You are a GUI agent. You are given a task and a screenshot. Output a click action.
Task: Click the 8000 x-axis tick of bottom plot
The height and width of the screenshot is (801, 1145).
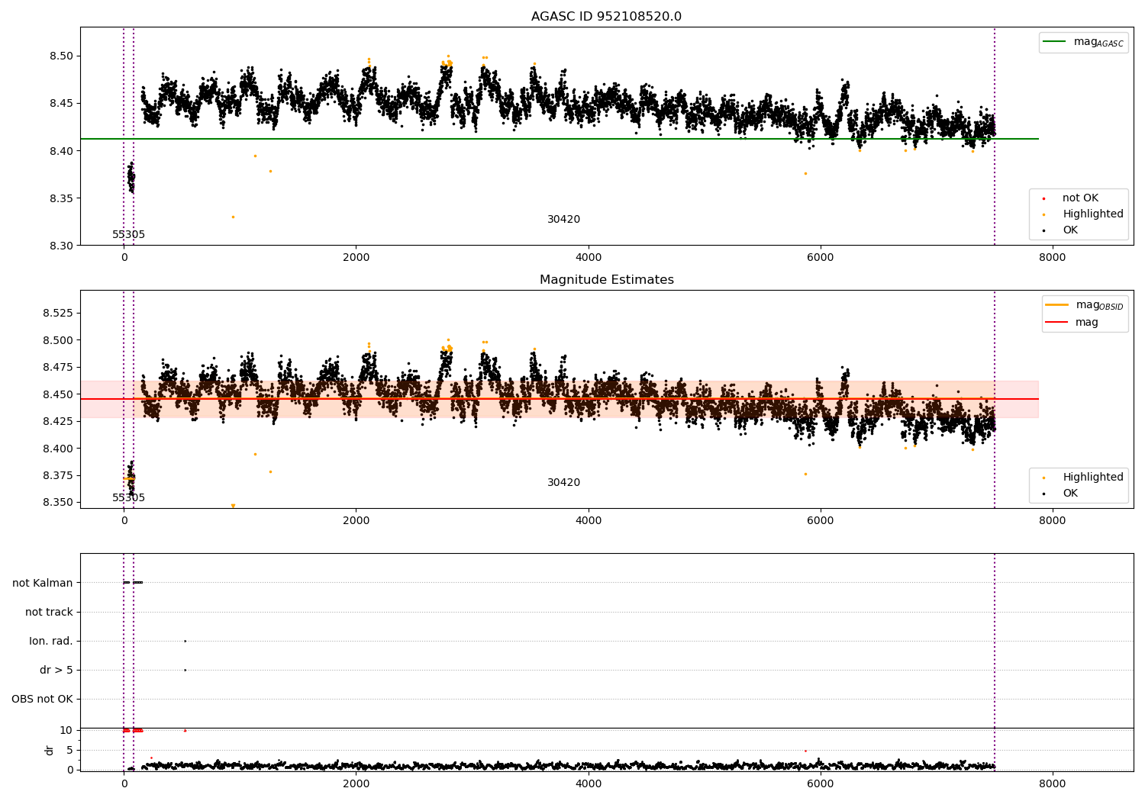[x=1053, y=784]
